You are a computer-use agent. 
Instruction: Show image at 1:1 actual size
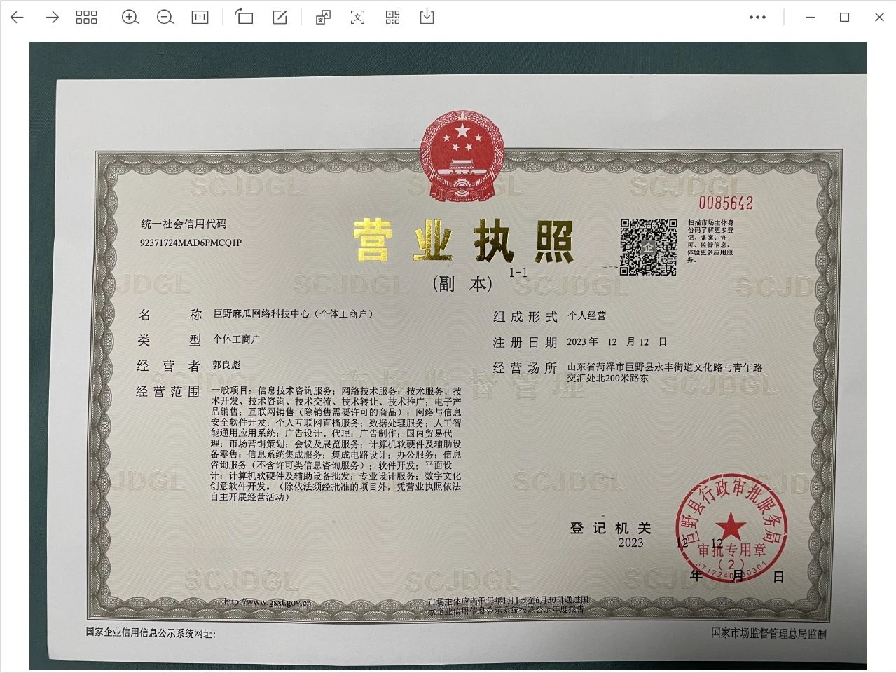200,18
